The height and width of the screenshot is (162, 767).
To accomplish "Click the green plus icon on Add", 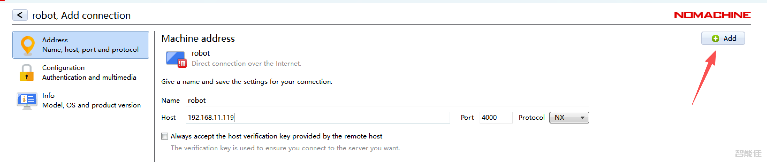I will click(715, 38).
